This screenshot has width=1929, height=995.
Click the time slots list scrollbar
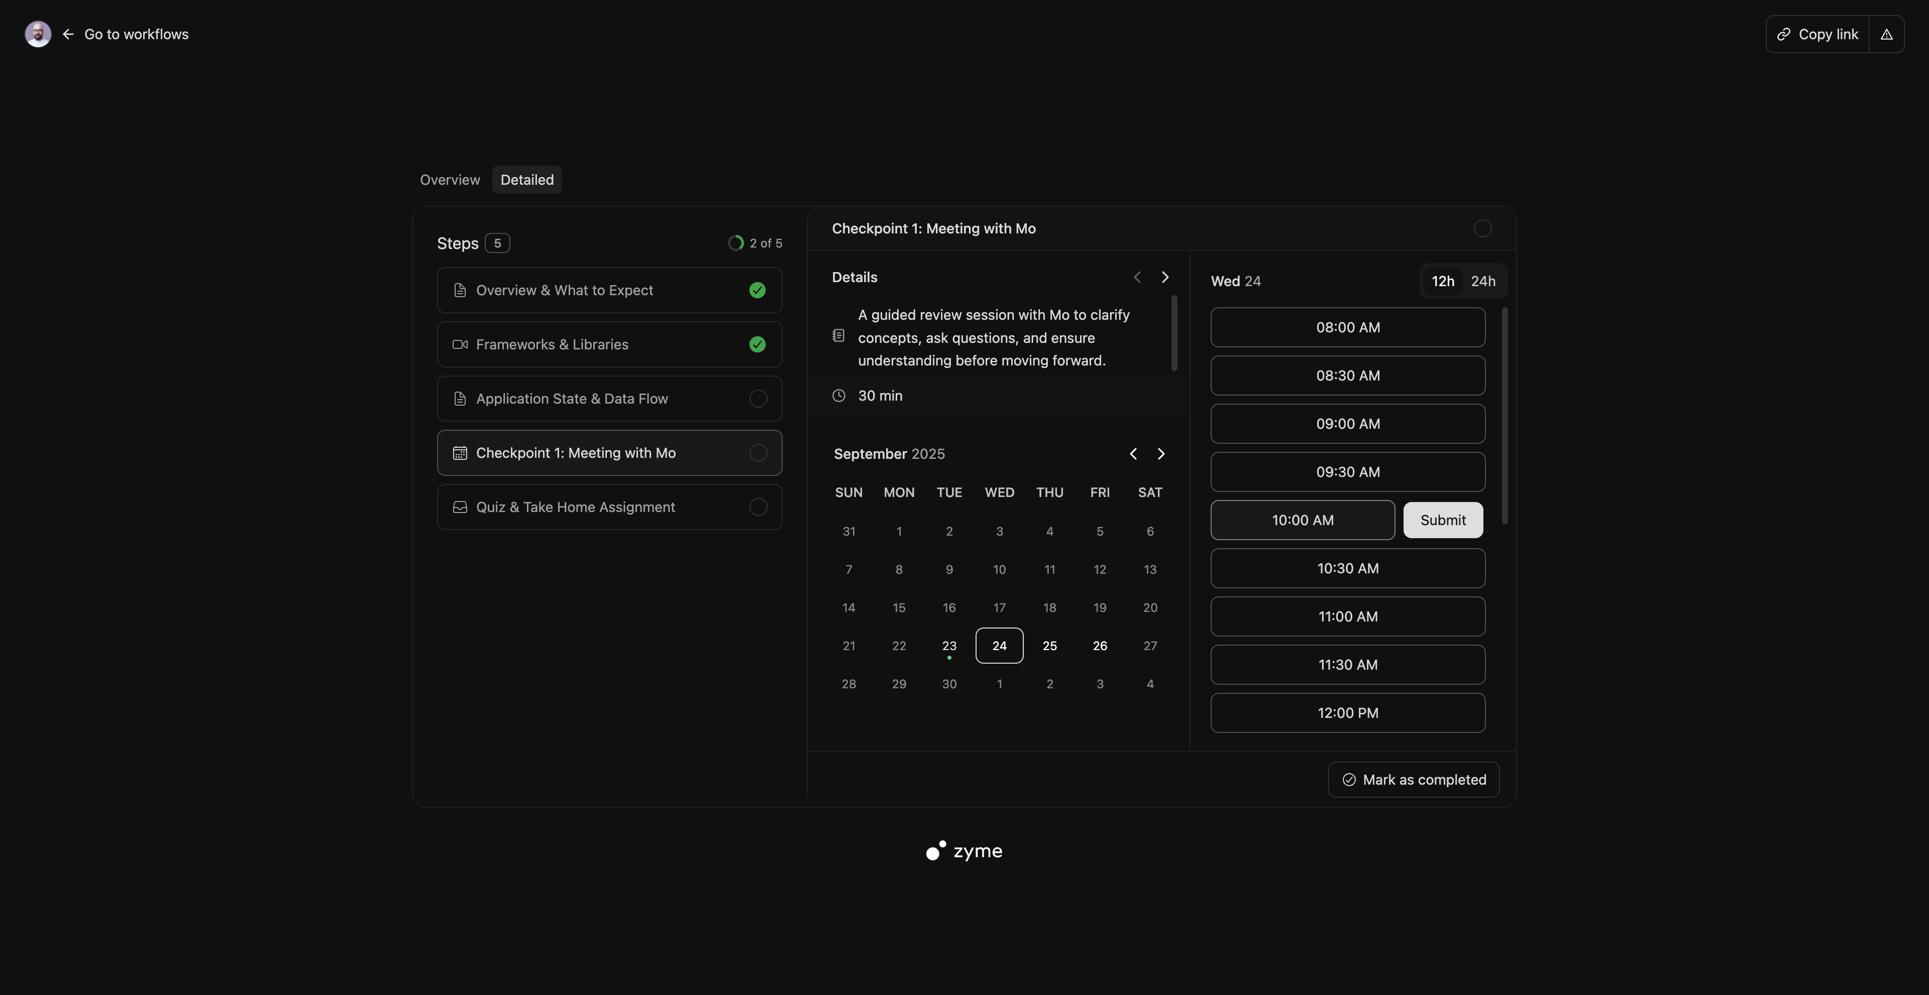click(x=1505, y=416)
